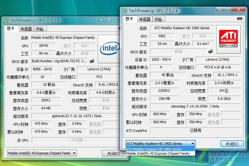The width and height of the screenshot is (249, 166).
Task: Click the PCI-E x16 @ x16 bus interface field
Action: tap(218, 67)
